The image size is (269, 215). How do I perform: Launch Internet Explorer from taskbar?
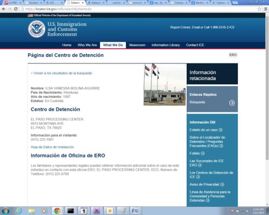(19, 211)
